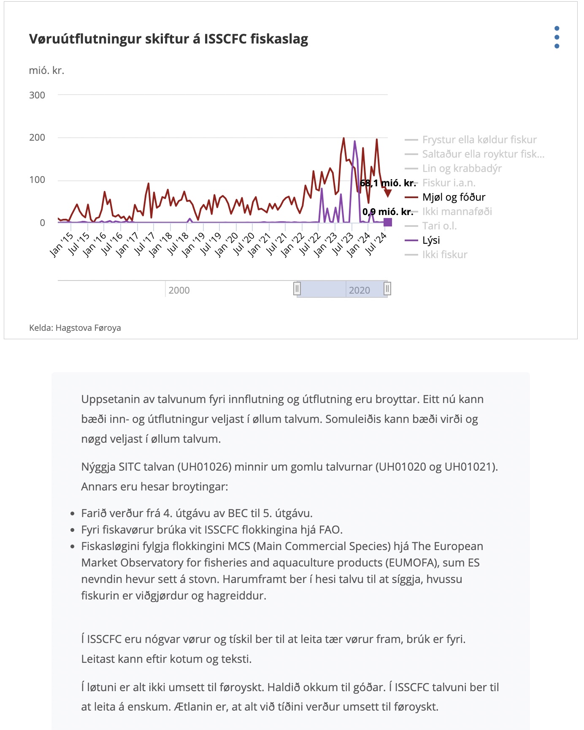Enable the 'Fiskur i.a.n.' legend item
Viewport: 584px width, 730px height.
(449, 183)
